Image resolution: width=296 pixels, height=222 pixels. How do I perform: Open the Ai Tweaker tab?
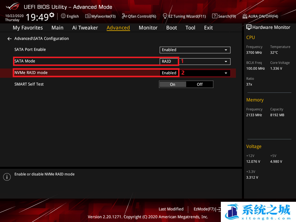tap(85, 28)
